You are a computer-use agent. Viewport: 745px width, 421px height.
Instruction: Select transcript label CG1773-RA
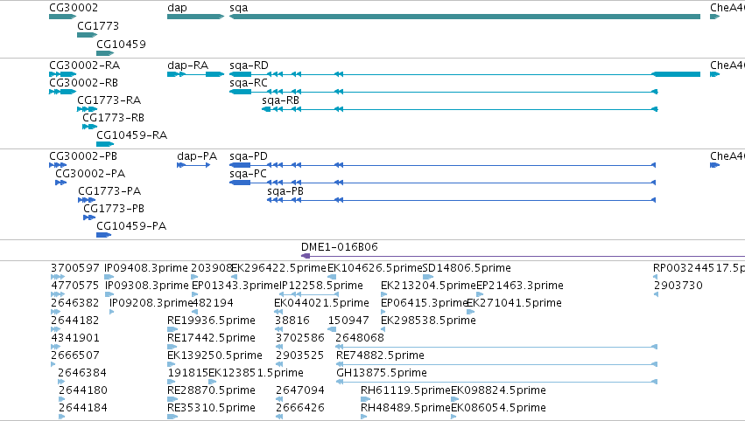tap(109, 100)
